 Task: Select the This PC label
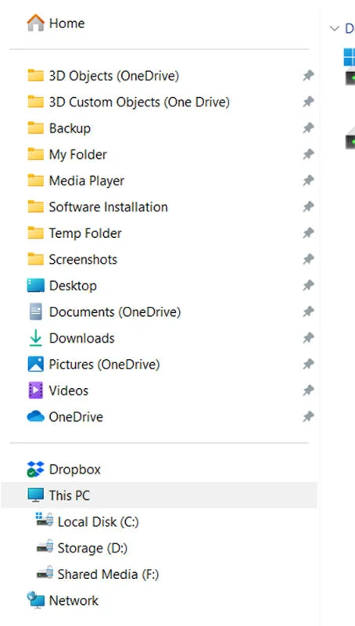pyautogui.click(x=70, y=495)
